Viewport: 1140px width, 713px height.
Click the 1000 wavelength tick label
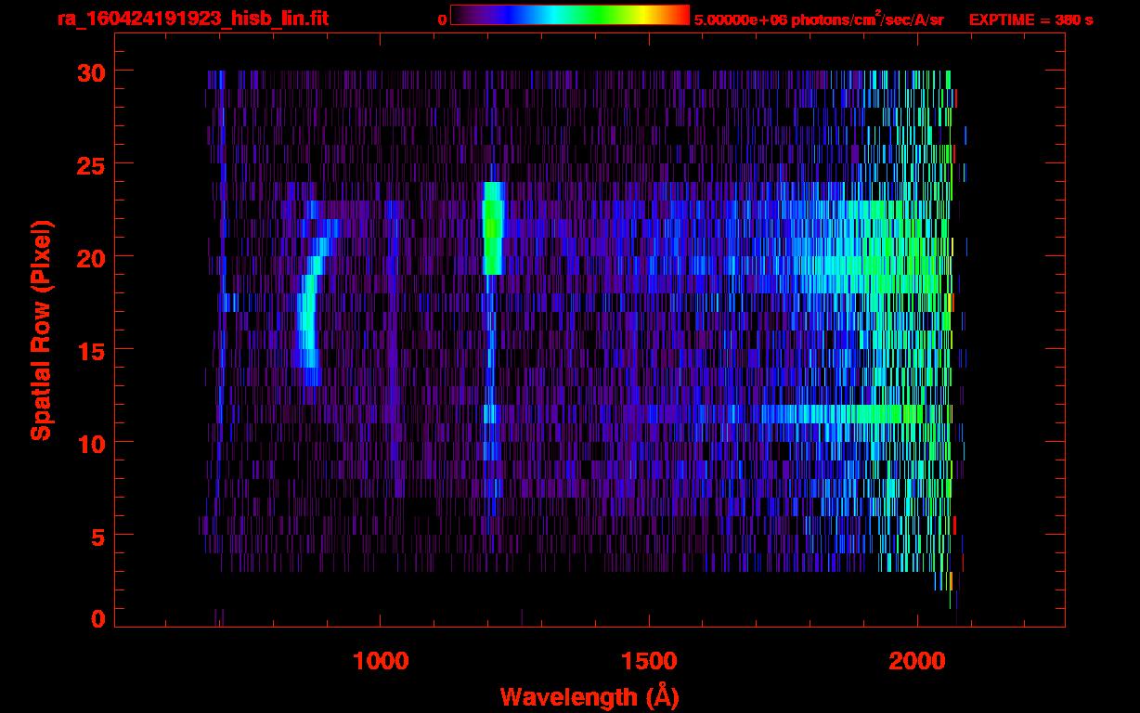coord(381,661)
